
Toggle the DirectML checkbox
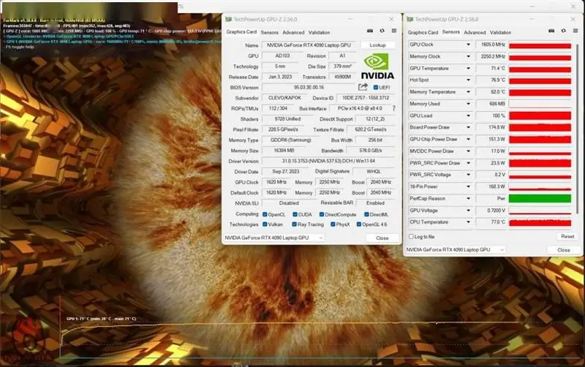[367, 214]
